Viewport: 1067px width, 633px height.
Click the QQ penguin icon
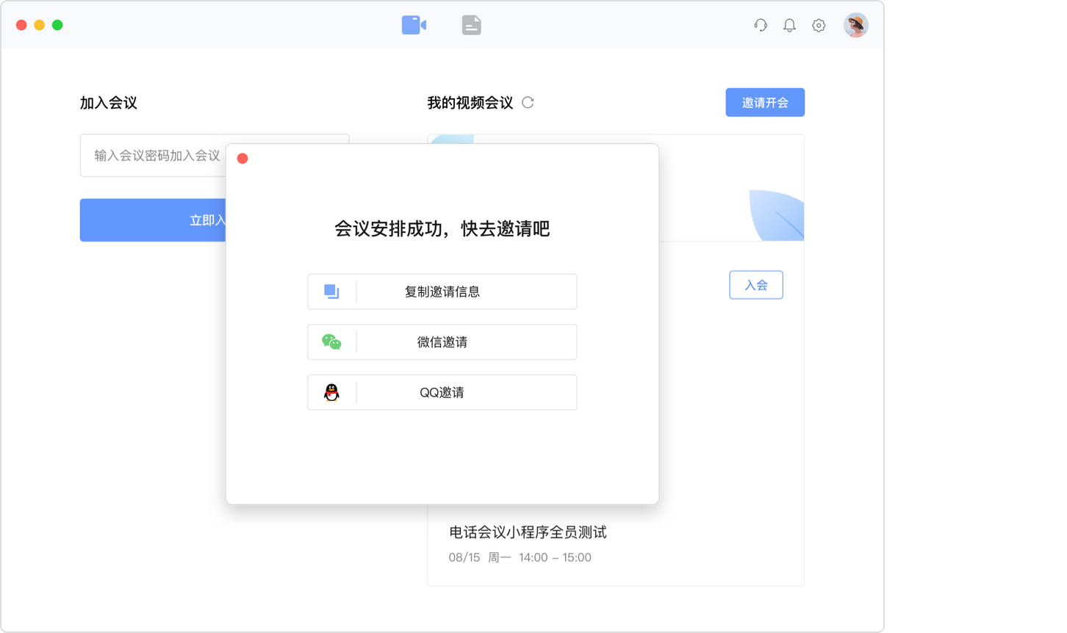(331, 392)
